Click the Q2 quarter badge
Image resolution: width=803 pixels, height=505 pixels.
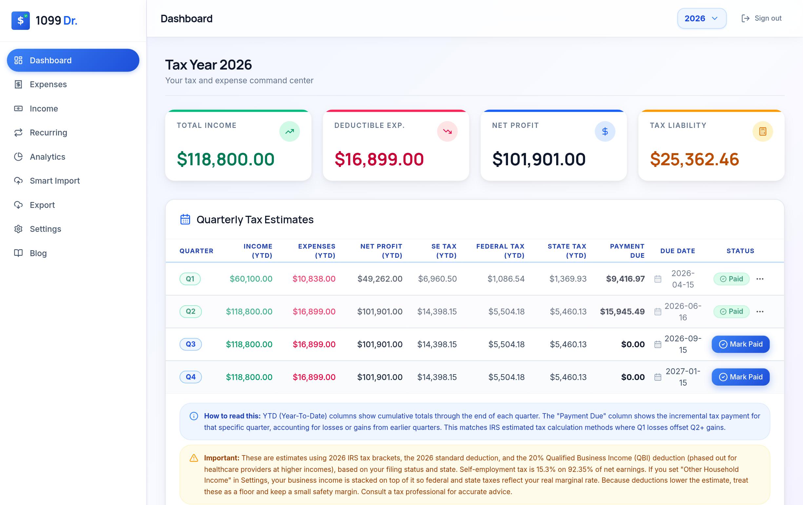coord(190,312)
